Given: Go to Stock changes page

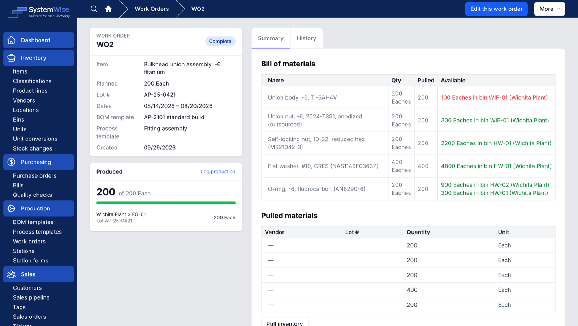Looking at the screenshot, I should tap(33, 148).
